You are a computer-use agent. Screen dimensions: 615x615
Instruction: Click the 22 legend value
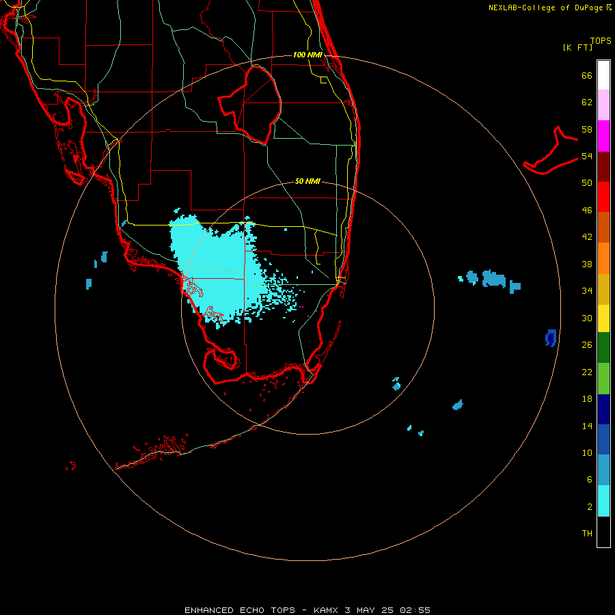[587, 372]
